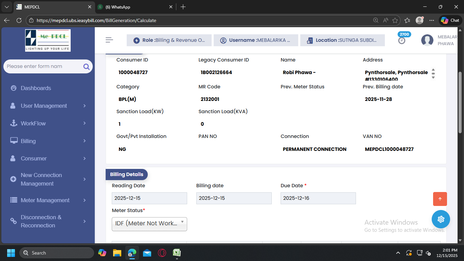Click the browser refresh icon
The height and width of the screenshot is (261, 464).
19,20
